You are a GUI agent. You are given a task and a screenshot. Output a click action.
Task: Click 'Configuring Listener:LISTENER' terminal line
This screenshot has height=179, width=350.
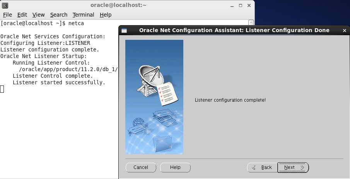pyautogui.click(x=45, y=43)
